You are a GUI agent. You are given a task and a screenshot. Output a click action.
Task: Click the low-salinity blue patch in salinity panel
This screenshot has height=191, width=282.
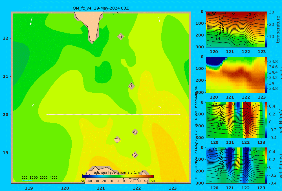pos(215,62)
